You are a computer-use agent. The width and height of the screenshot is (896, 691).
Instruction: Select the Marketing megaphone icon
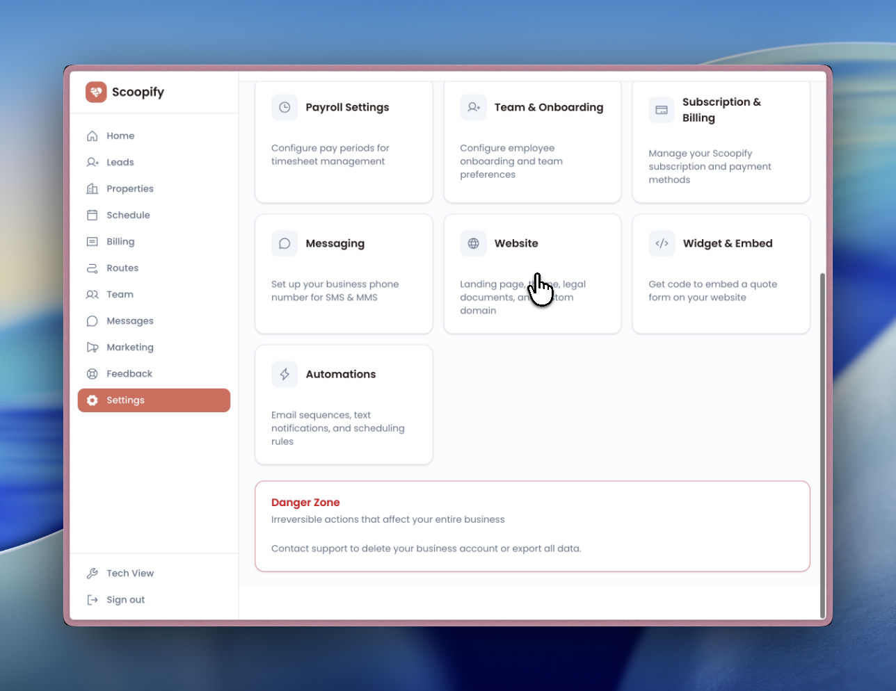pyautogui.click(x=92, y=347)
